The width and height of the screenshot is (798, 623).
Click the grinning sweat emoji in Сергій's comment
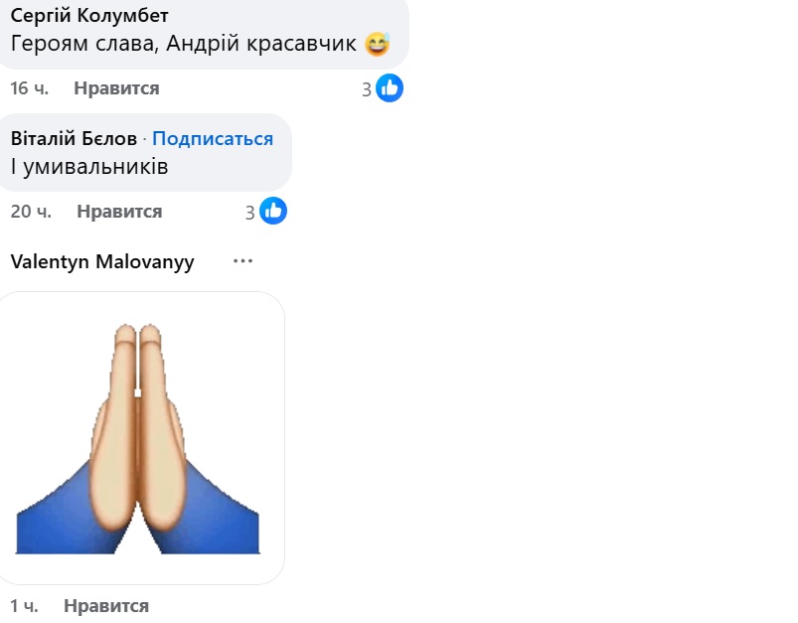pos(377,44)
